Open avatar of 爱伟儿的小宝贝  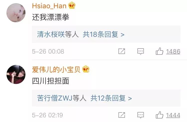16,74
